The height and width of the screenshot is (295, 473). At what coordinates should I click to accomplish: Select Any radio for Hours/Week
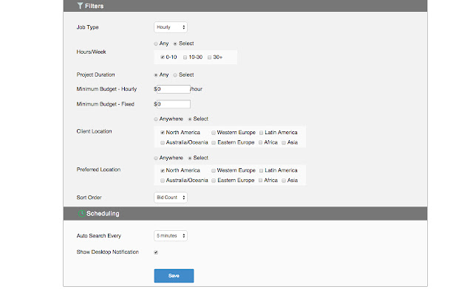click(156, 44)
